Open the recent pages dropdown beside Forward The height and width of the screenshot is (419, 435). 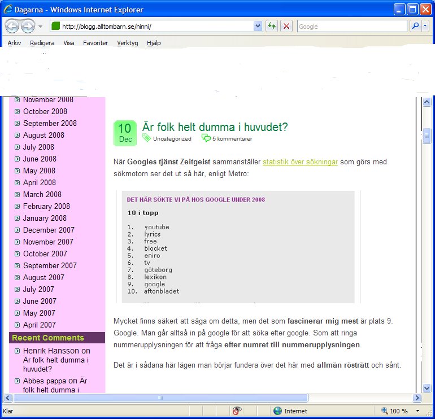coord(41,27)
